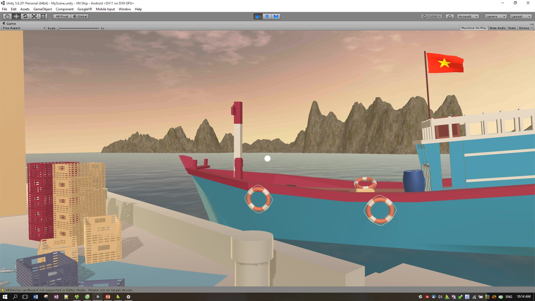Toggle Global handle rotation

80,16
